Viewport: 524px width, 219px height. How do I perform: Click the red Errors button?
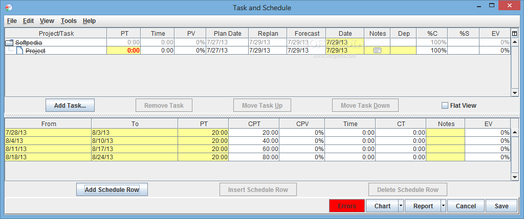tap(347, 206)
